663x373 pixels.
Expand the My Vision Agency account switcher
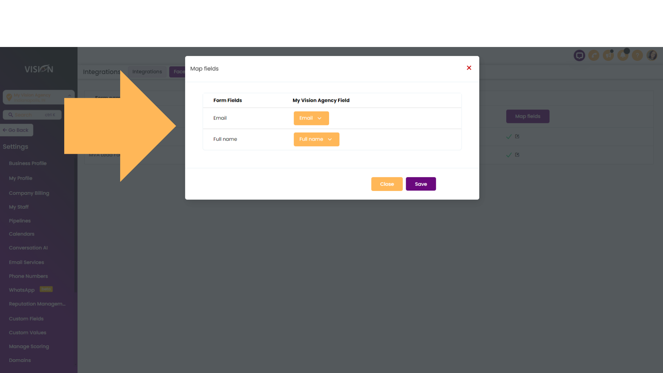(x=39, y=97)
